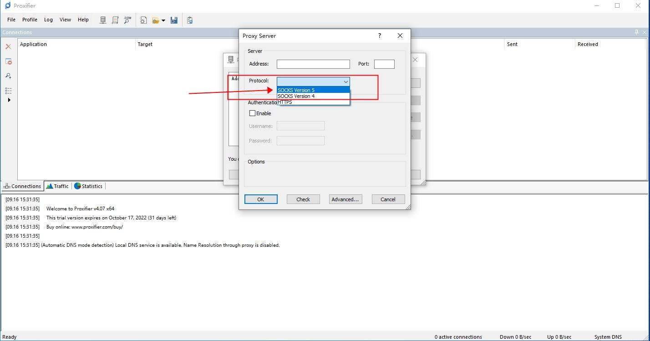Click the Advanced settings gear-page icon
This screenshot has width=650, height=341.
click(143, 20)
